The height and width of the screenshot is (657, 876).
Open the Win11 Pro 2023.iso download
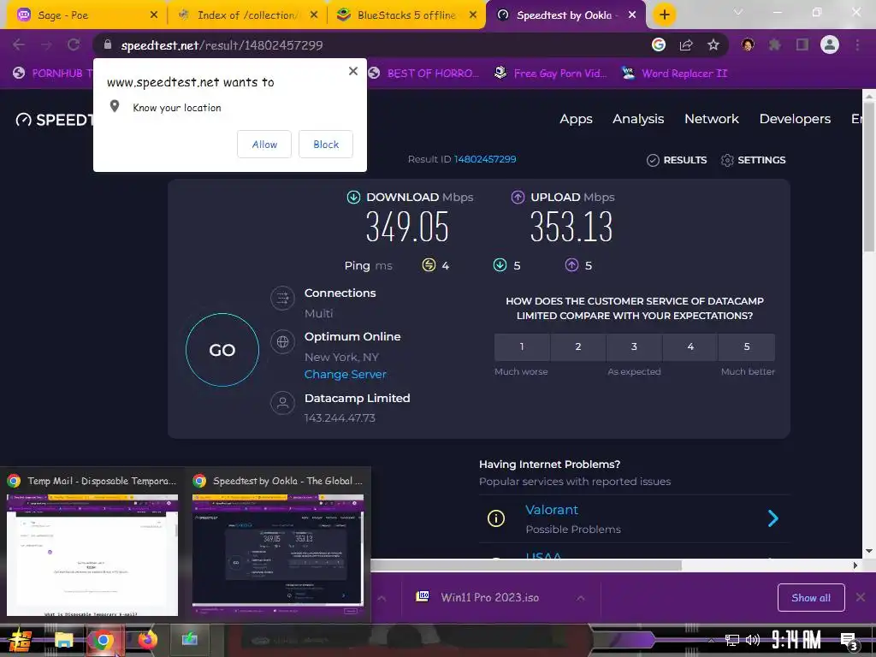489,597
